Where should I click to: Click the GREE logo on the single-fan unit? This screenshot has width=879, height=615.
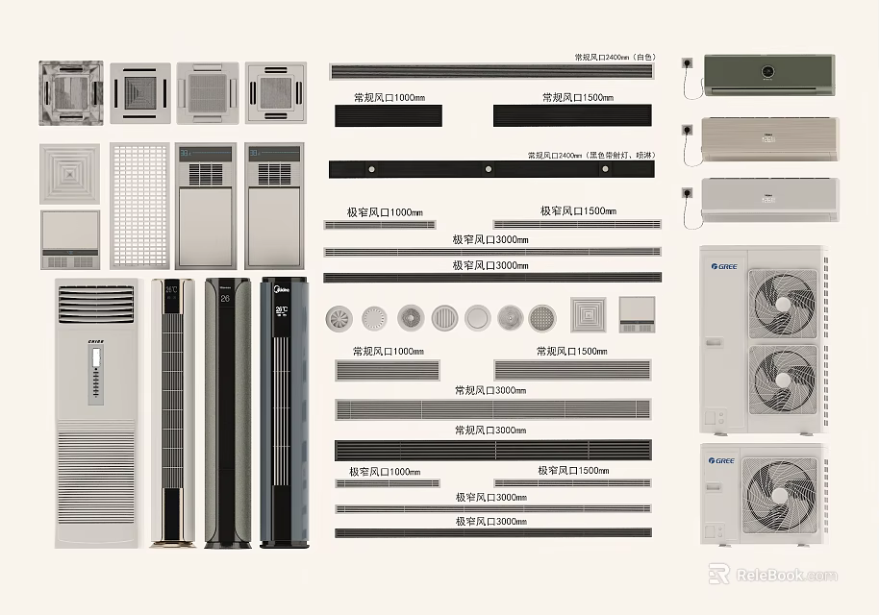(721, 461)
